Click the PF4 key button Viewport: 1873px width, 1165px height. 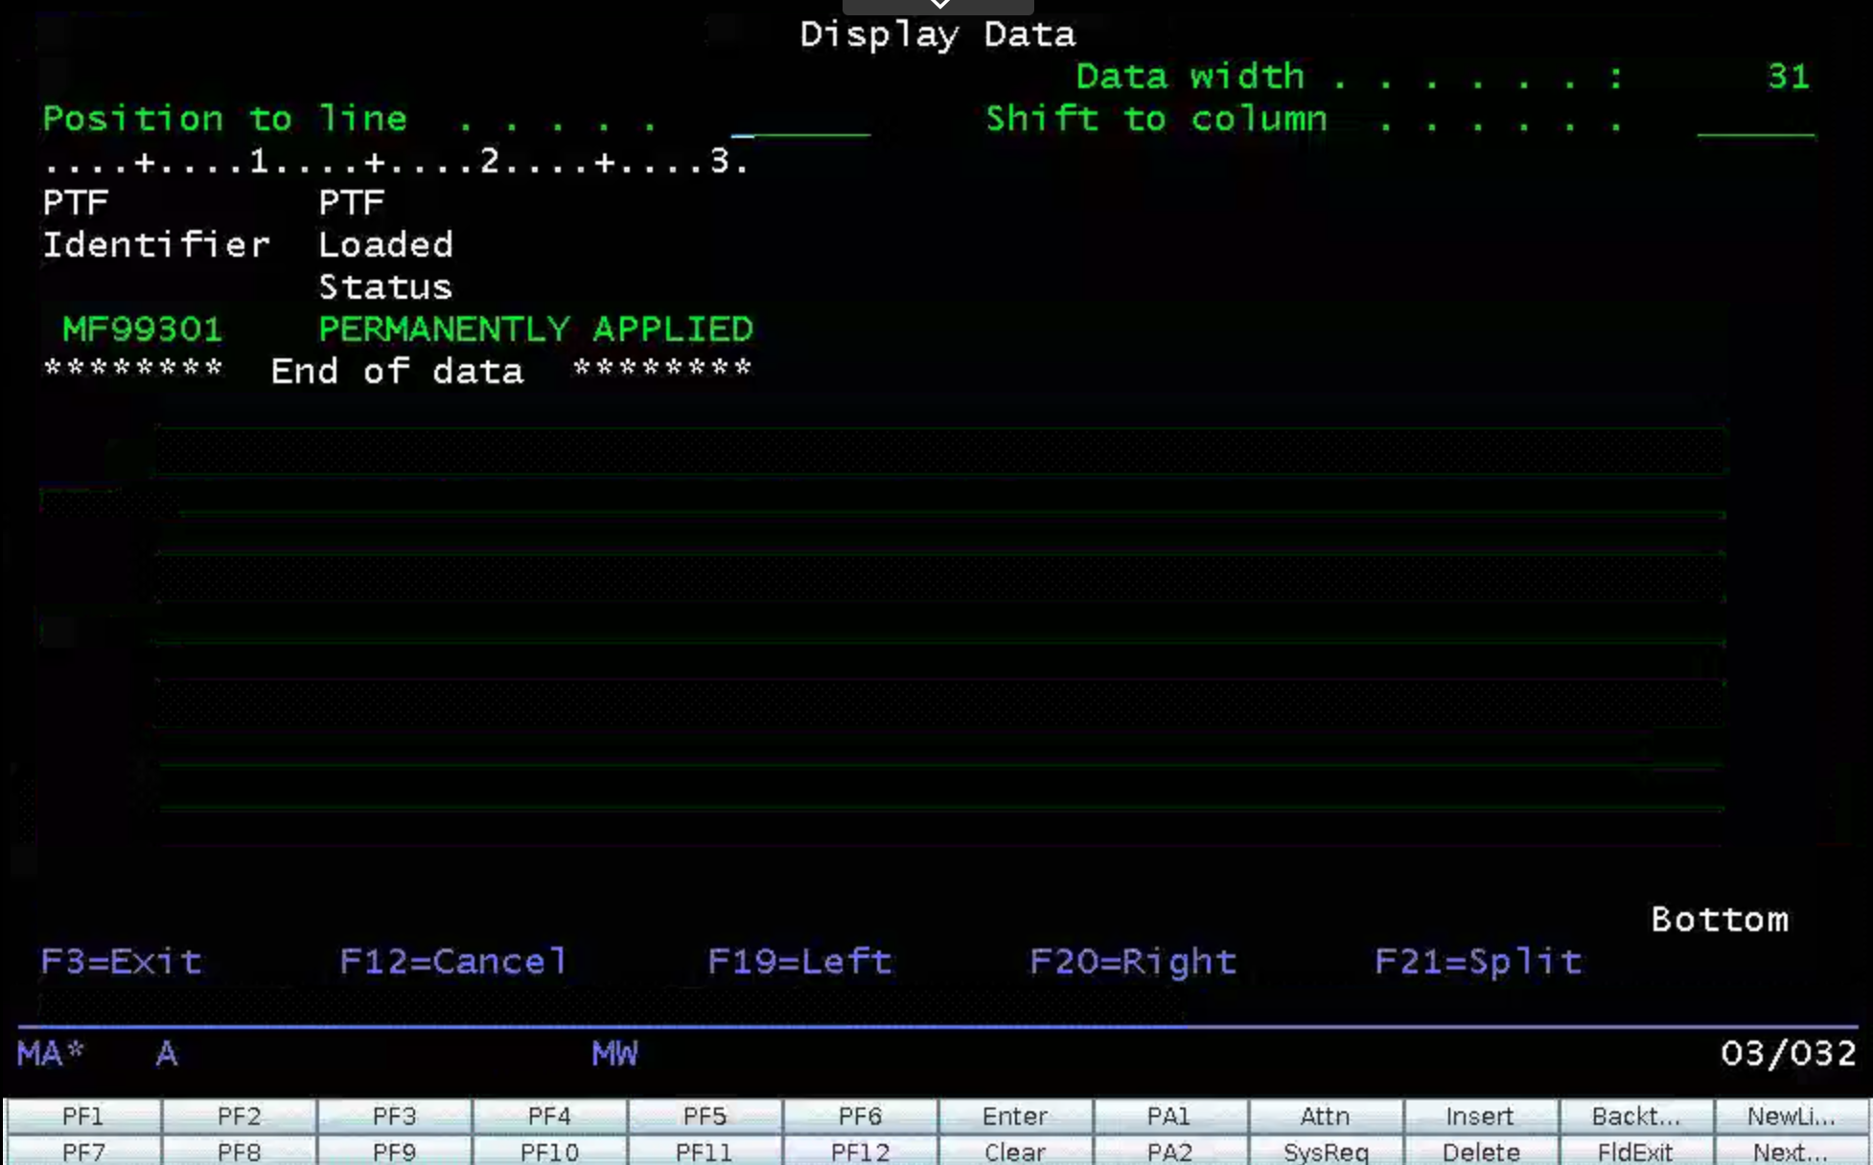point(549,1116)
